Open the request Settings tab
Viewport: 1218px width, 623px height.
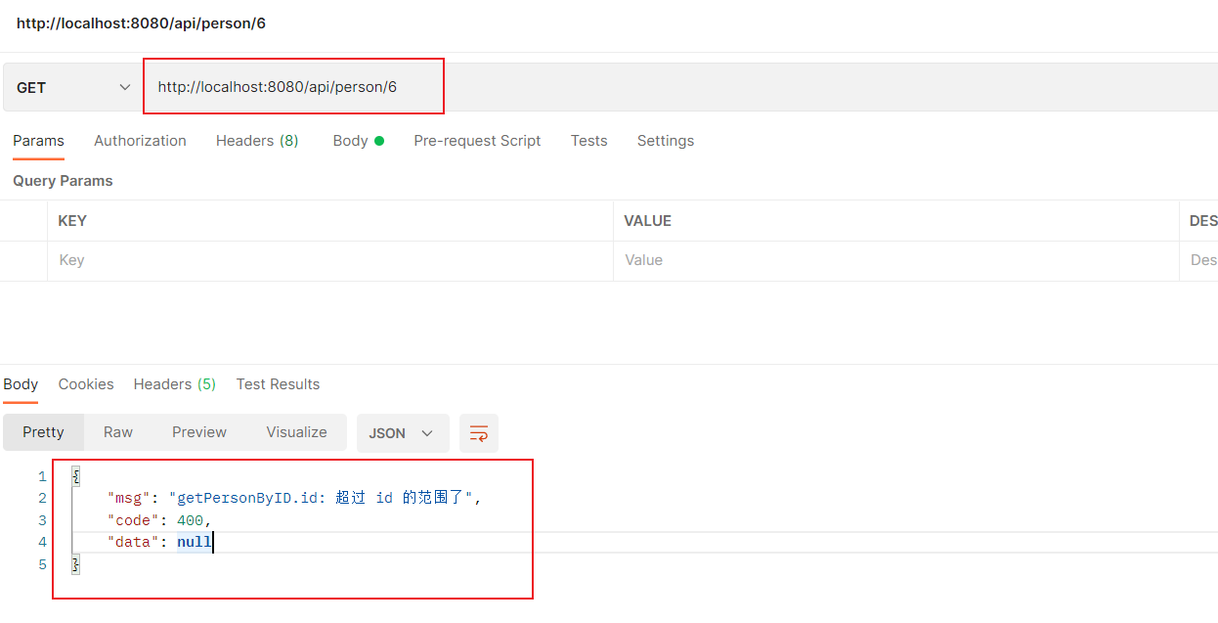click(x=665, y=141)
